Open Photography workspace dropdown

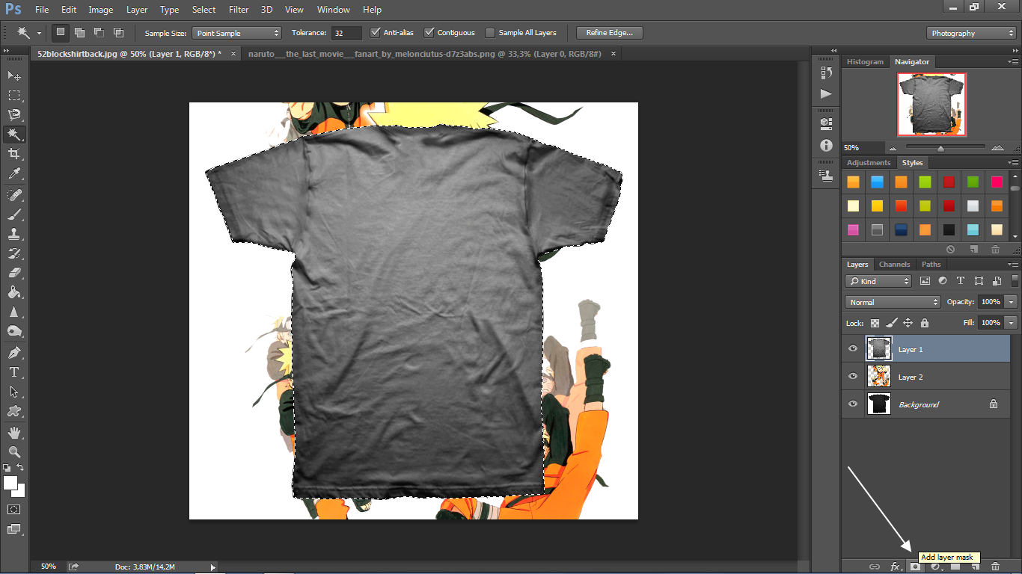pos(971,33)
